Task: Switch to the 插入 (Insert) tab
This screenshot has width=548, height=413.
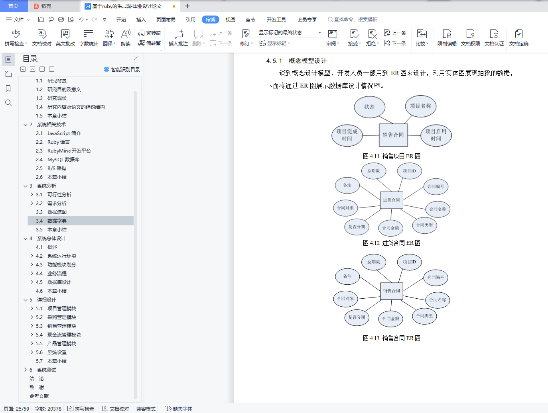Action: (x=141, y=20)
